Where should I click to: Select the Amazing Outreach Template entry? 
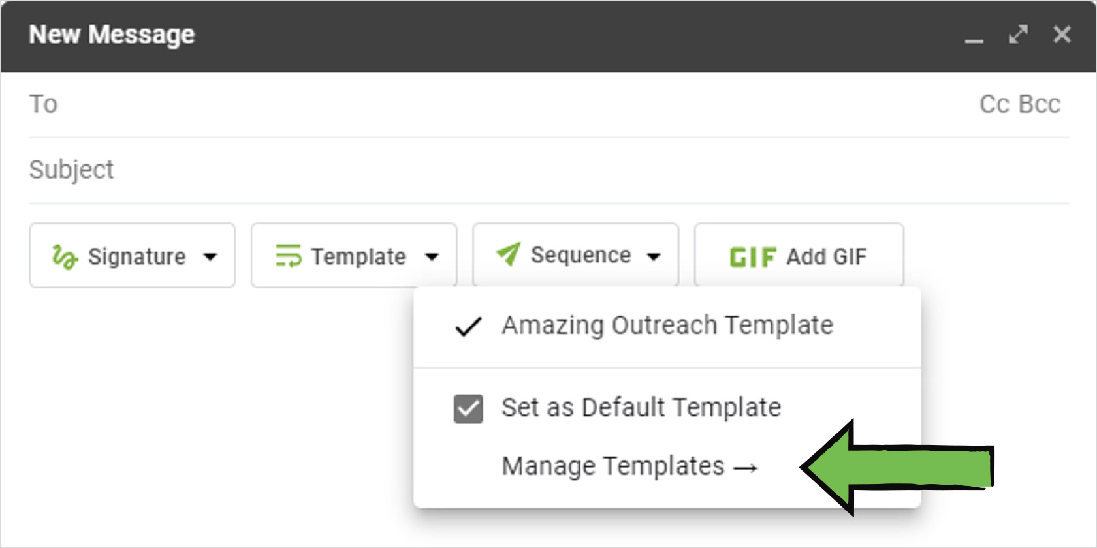pos(667,326)
